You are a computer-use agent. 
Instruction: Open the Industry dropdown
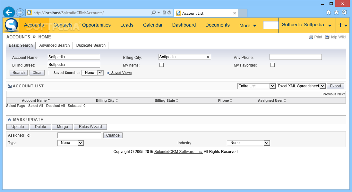tap(248, 143)
